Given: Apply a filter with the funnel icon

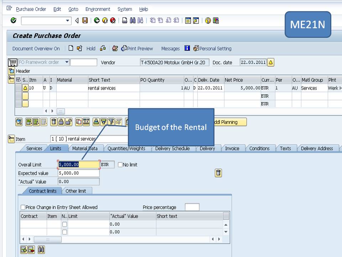Looking at the screenshot, I should [x=112, y=122].
